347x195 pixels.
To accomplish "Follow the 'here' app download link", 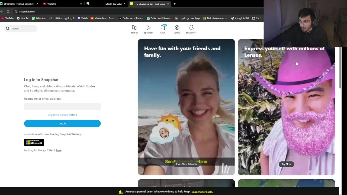I will tap(59, 150).
